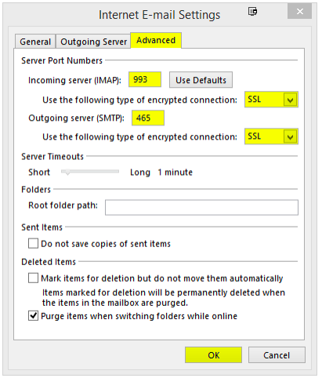Focus the Incoming server IMAP port field
The image size is (322, 378).
tap(145, 79)
